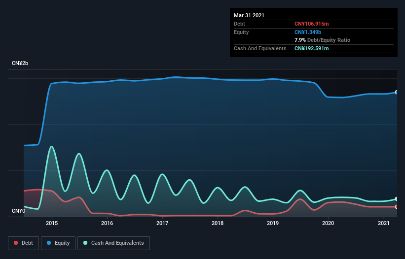Click the Mar 31 2021 tooltip date
The width and height of the screenshot is (405, 259).
[x=249, y=15]
